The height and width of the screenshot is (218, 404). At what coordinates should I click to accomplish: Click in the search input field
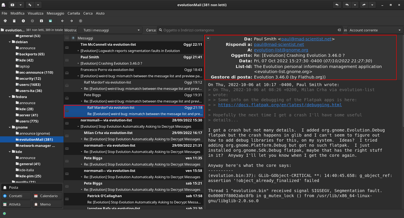click(249, 30)
